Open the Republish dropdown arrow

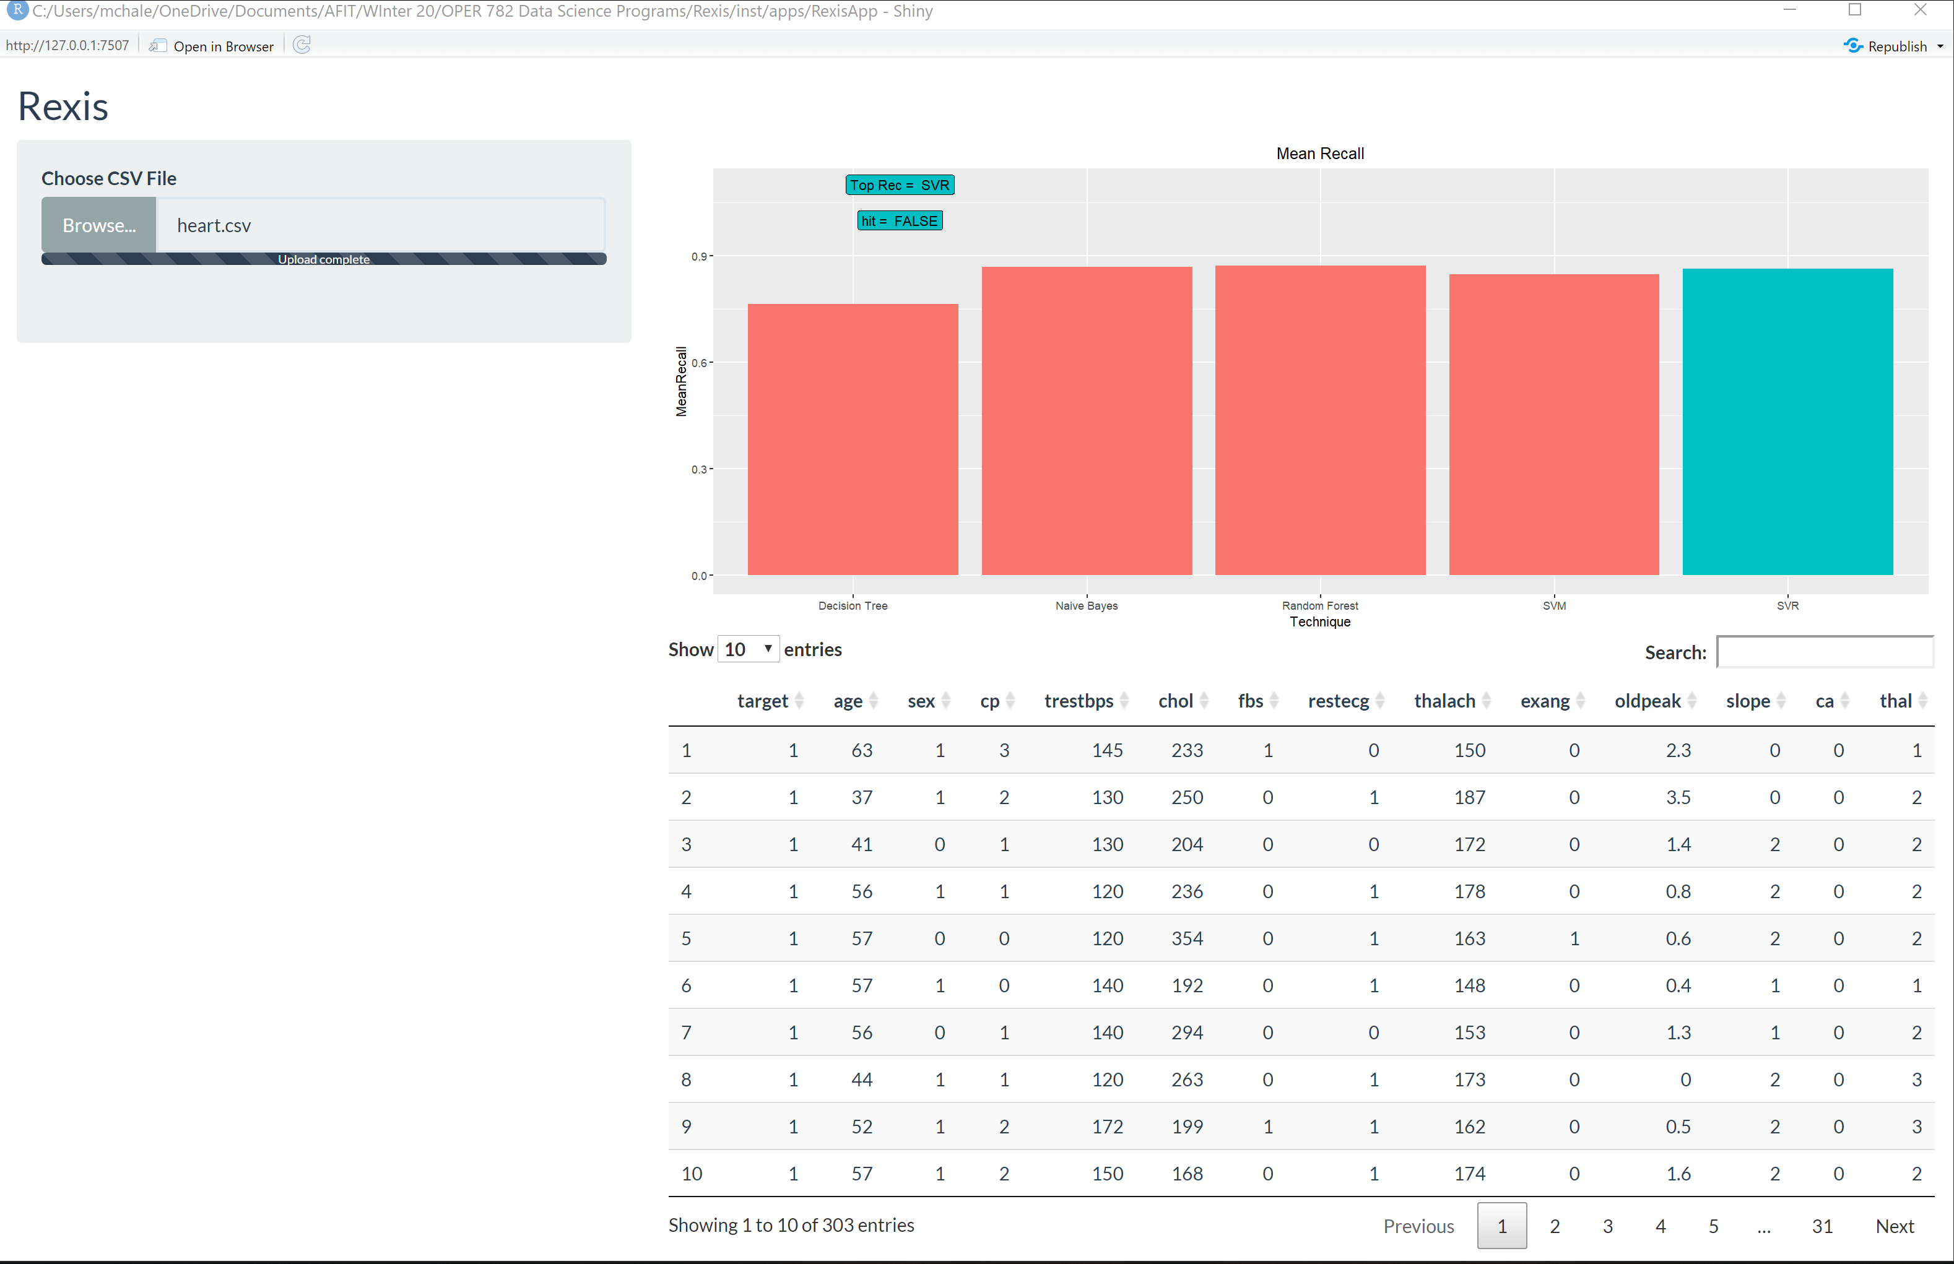(x=1940, y=47)
